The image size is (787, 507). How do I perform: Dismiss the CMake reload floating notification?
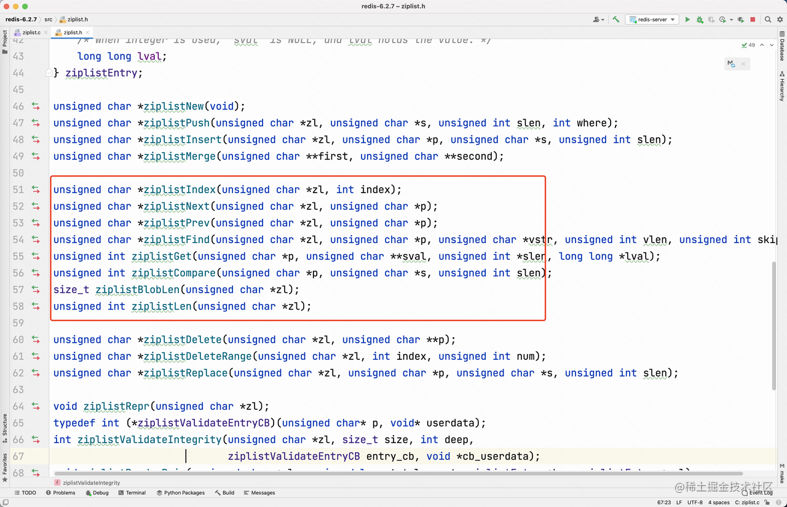[743, 63]
